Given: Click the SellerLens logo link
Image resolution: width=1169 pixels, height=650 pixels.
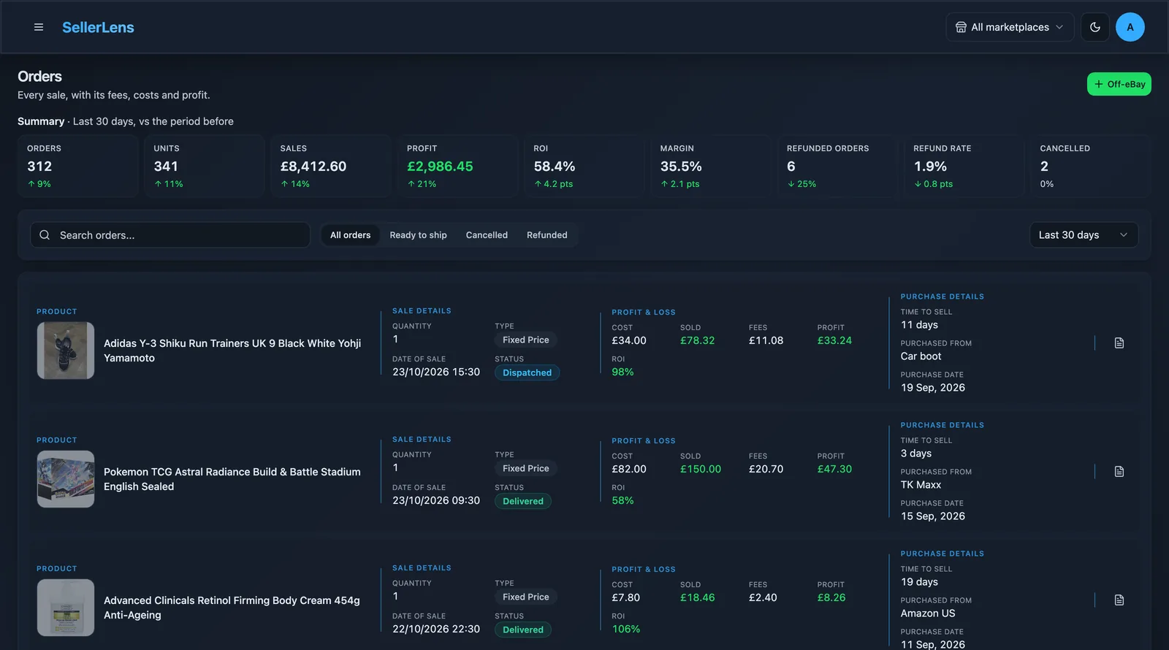Looking at the screenshot, I should pyautogui.click(x=98, y=27).
